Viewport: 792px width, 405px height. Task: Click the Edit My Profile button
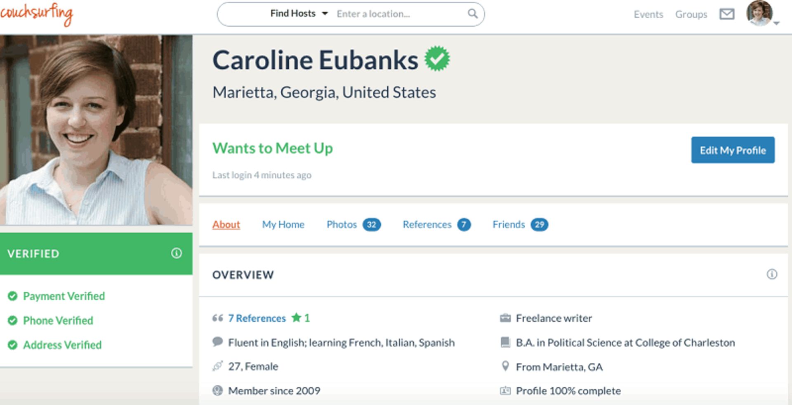(x=733, y=150)
